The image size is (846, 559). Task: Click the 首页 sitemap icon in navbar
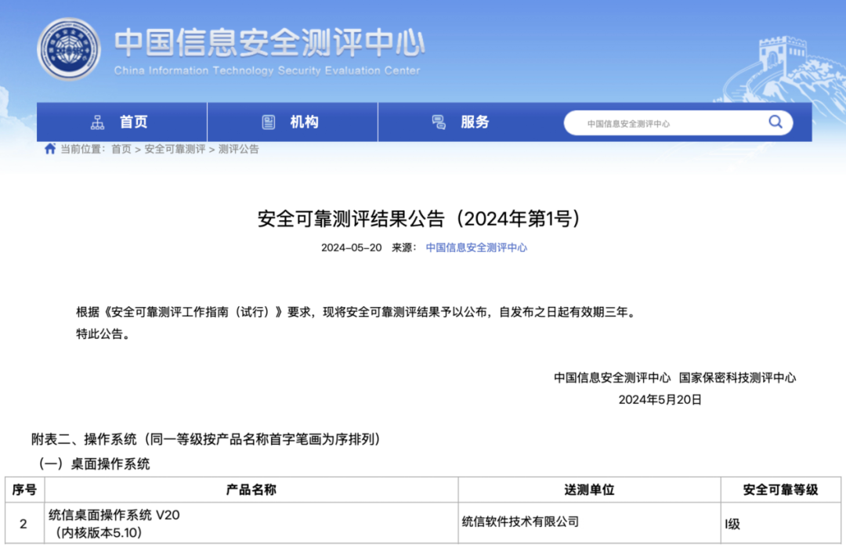97,122
